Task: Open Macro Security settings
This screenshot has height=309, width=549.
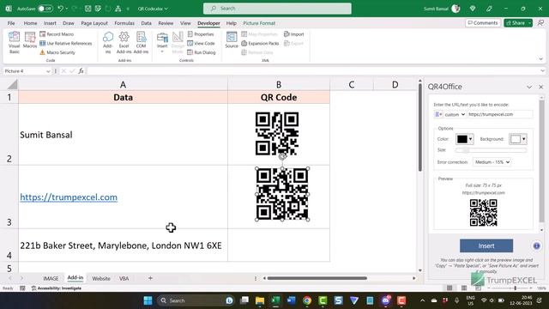Action: click(57, 52)
